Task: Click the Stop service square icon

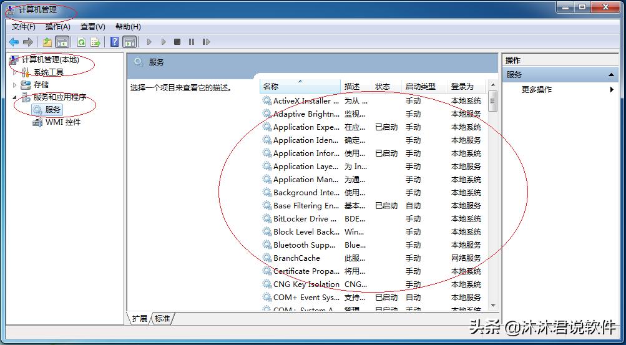Action: (177, 42)
